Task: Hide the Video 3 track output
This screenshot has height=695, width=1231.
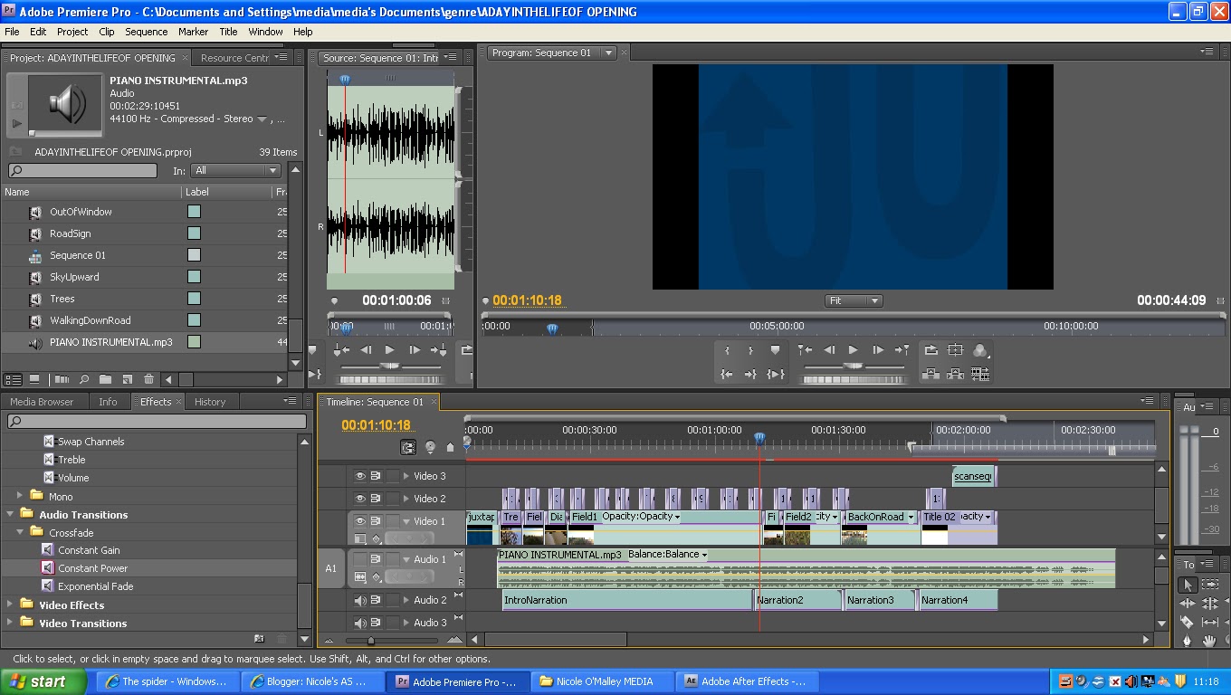Action: point(359,476)
